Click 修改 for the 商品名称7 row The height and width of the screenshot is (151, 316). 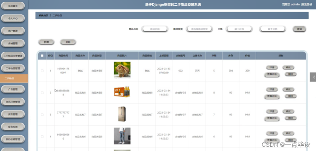(x=288, y=111)
